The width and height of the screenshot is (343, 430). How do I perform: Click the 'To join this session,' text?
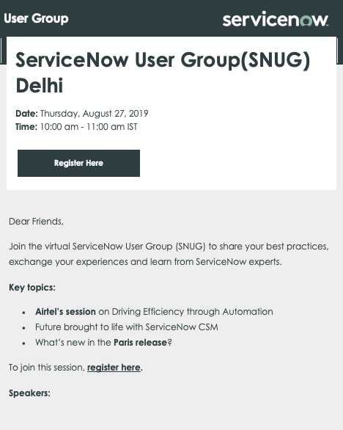(x=47, y=368)
